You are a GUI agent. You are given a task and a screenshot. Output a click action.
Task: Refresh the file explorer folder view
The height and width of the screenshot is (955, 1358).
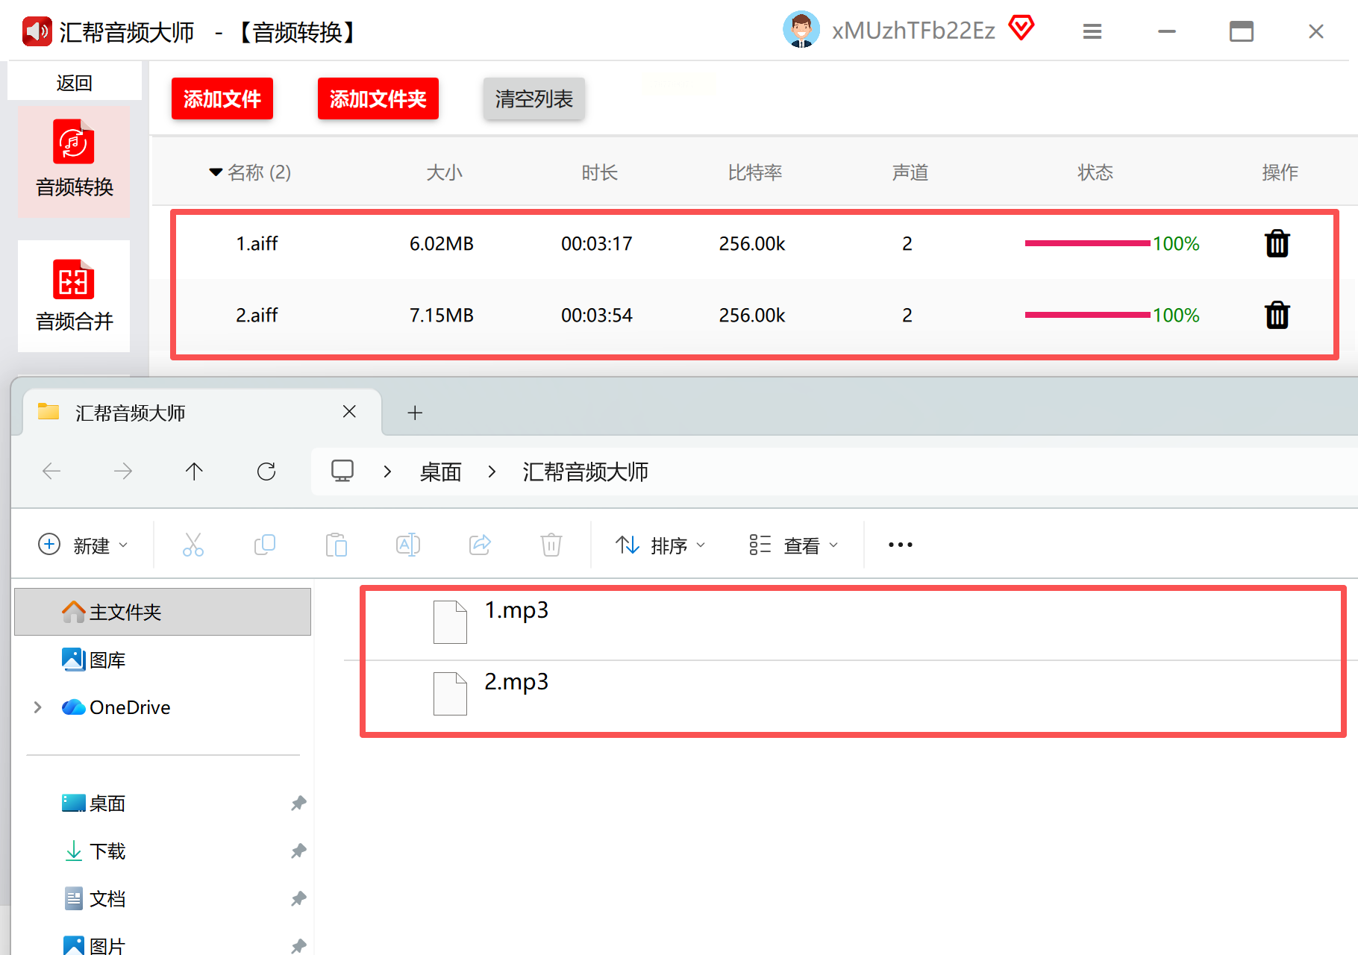coord(266,472)
